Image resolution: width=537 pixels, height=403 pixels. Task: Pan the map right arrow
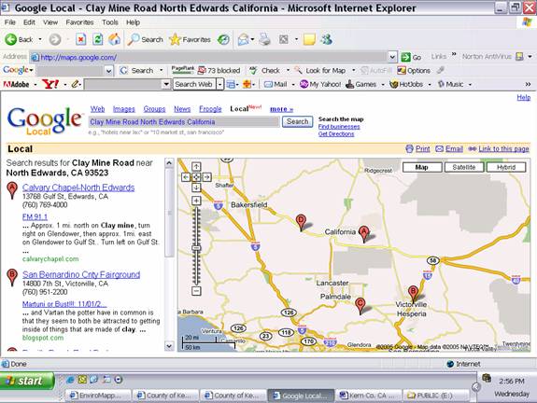206,177
